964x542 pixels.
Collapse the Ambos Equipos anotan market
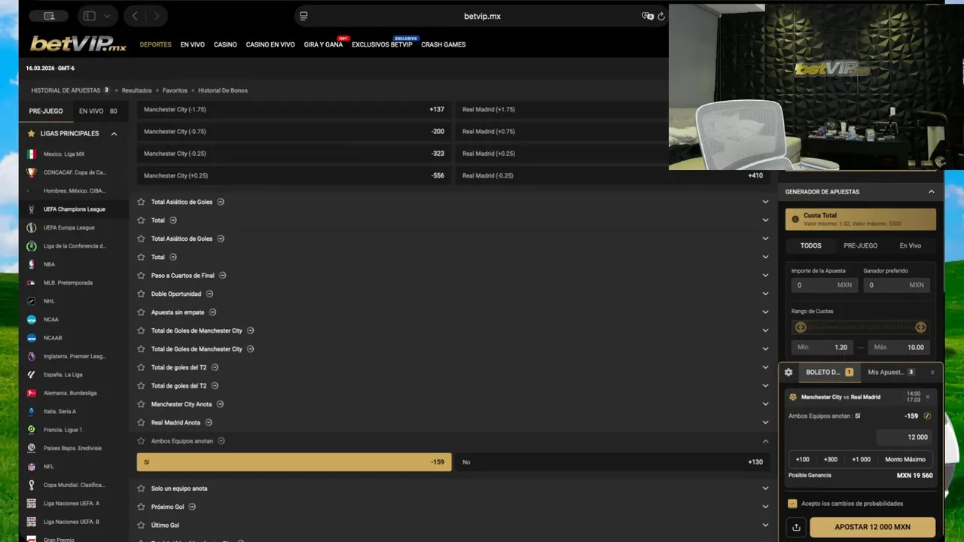tap(765, 441)
